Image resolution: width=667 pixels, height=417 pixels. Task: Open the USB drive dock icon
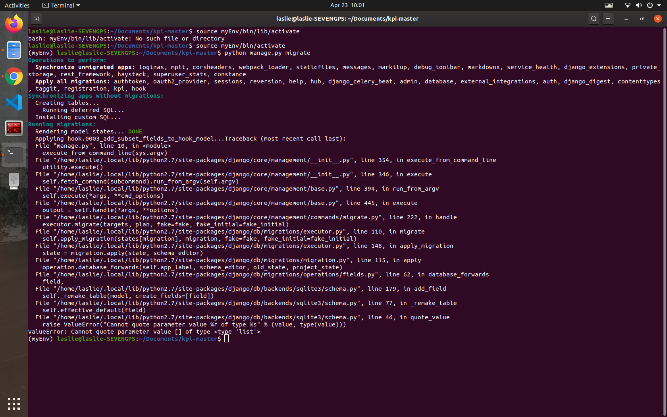(14, 181)
